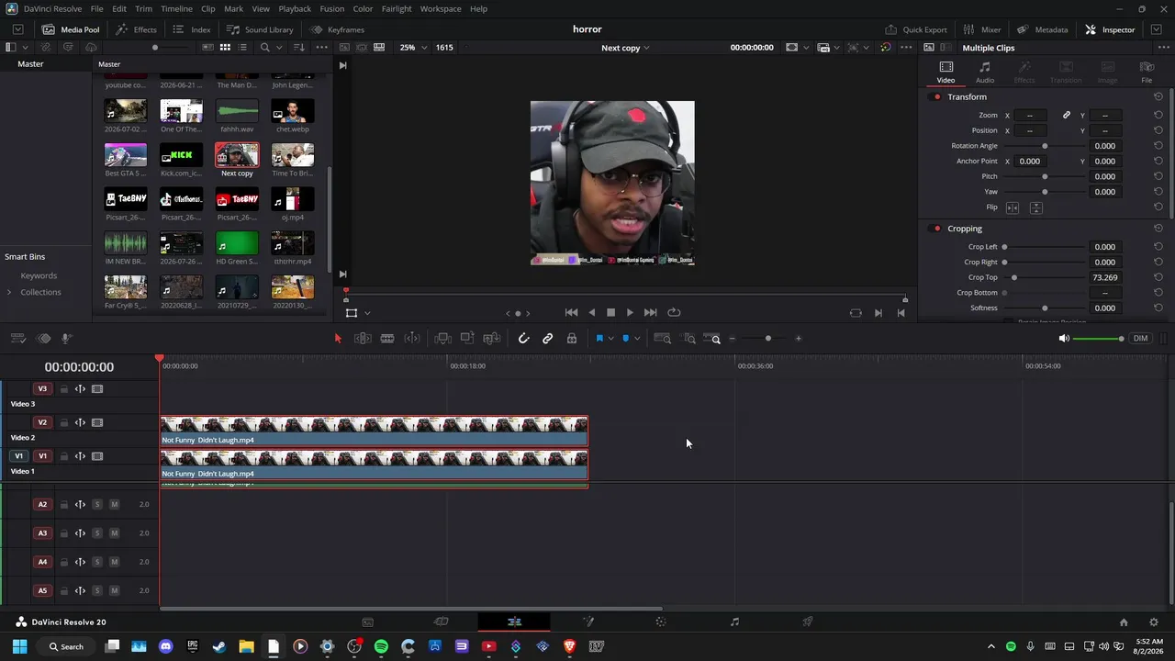Click the Flip Vertical button
1175x661 pixels.
click(x=1035, y=207)
